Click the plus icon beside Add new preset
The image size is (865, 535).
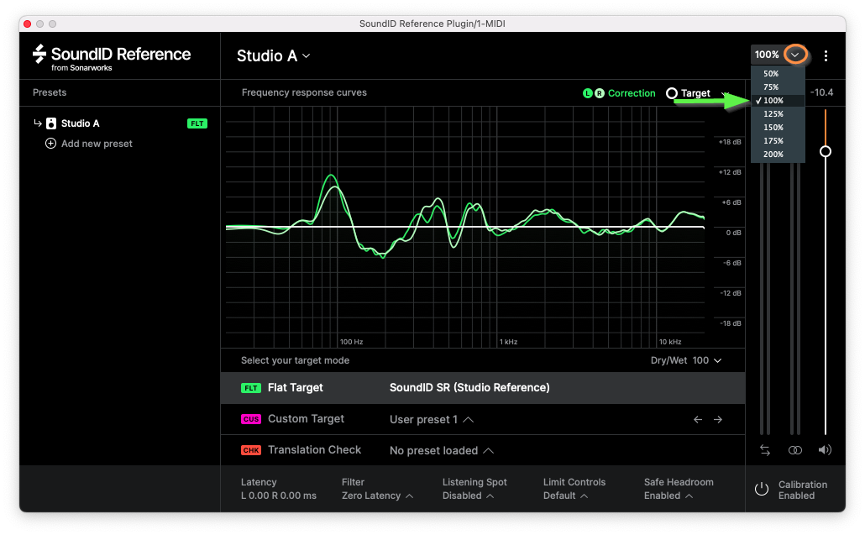pos(50,144)
